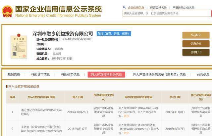Click the magnifier search icon
Screen dimensions: 212x136
tap(124, 7)
